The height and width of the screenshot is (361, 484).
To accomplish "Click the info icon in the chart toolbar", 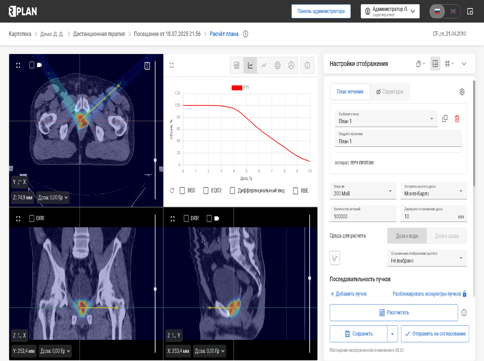I will coord(307,65).
